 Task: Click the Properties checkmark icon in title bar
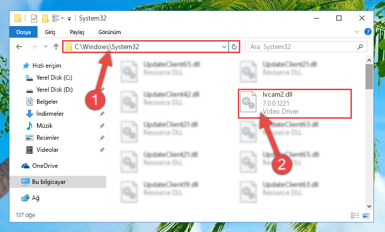point(34,19)
